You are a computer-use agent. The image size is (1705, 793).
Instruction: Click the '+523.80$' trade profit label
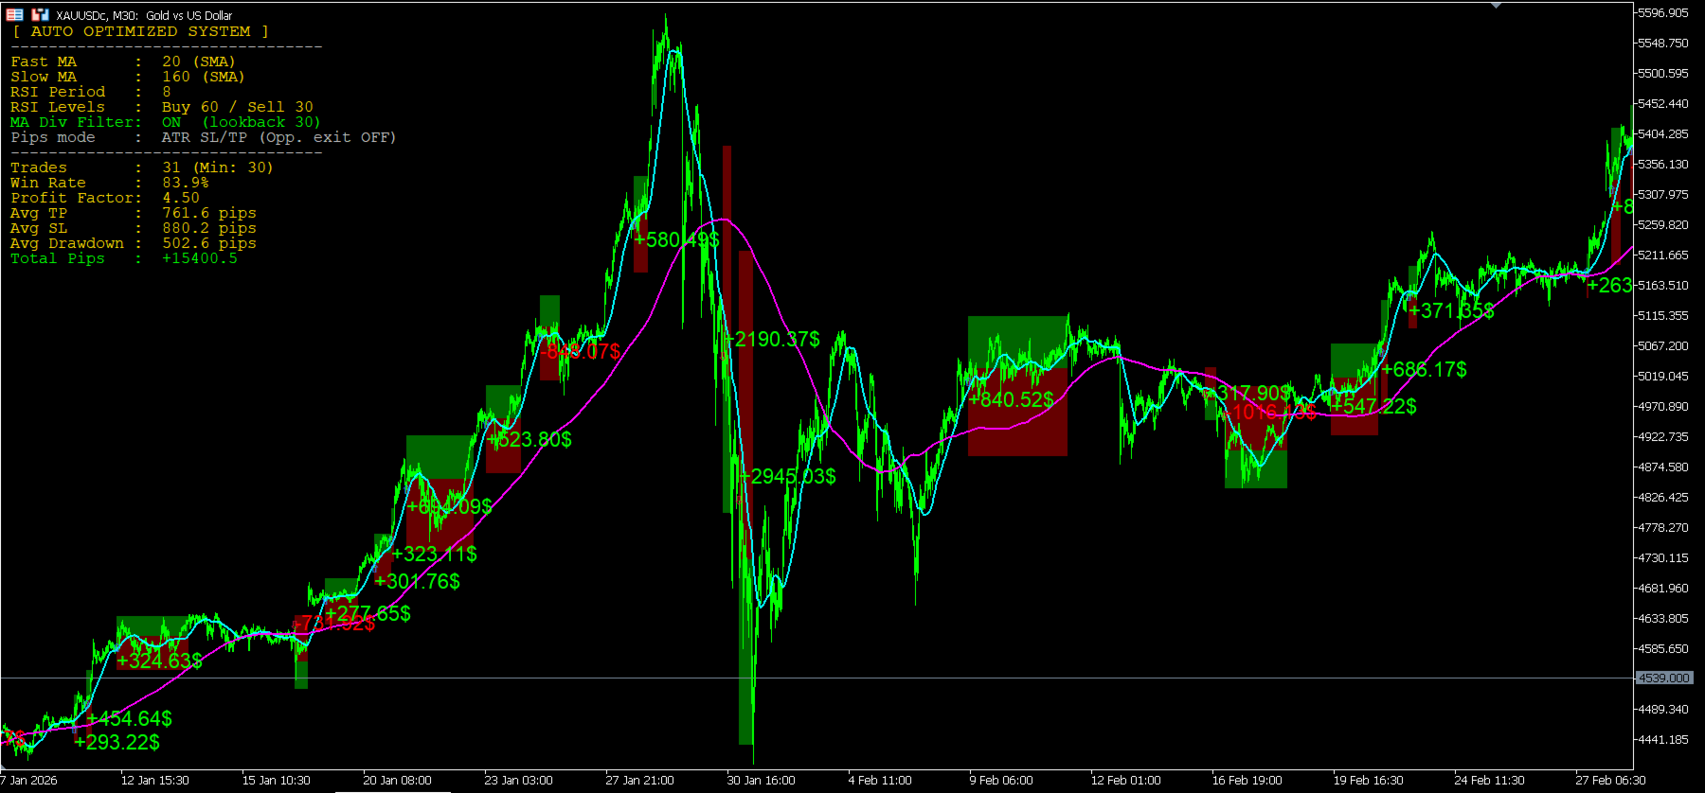pyautogui.click(x=529, y=439)
